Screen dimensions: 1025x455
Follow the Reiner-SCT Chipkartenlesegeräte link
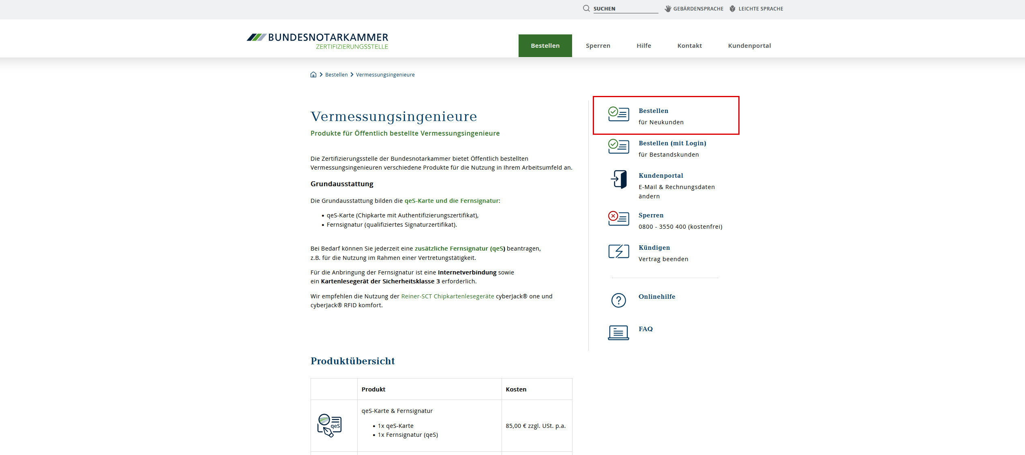coord(447,296)
